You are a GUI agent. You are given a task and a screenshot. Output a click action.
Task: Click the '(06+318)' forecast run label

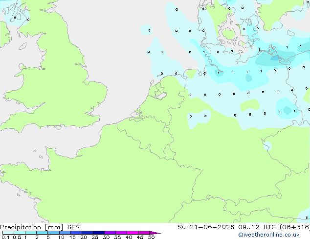[295, 227]
